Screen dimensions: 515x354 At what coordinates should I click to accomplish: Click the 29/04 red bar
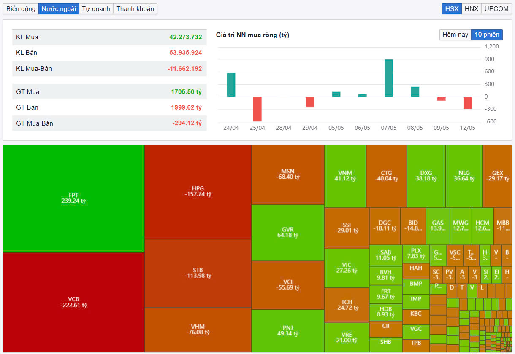[310, 102]
